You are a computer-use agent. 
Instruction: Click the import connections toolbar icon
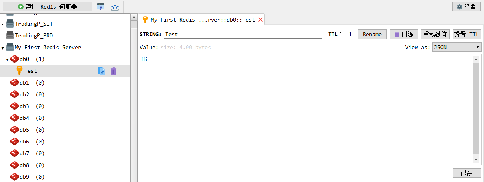click(x=101, y=7)
